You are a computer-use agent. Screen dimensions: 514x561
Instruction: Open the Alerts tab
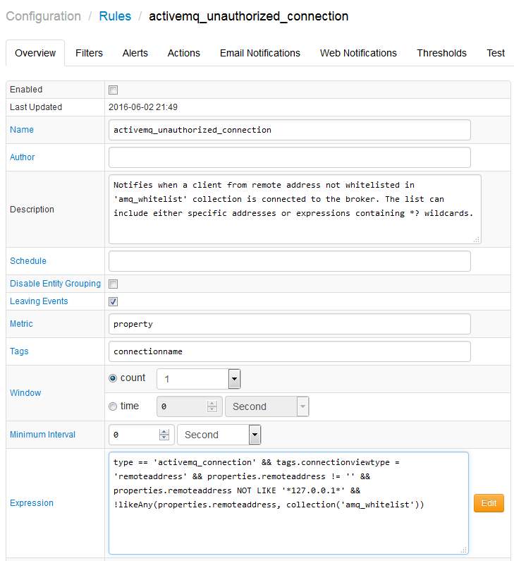coord(135,53)
